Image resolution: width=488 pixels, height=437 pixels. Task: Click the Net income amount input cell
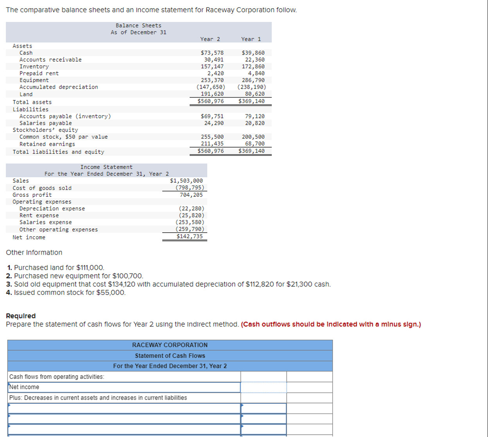coord(264,387)
